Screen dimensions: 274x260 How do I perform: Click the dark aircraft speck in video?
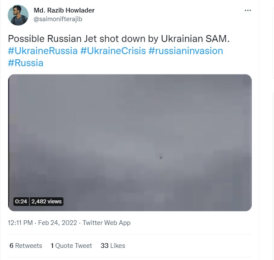coord(161,158)
